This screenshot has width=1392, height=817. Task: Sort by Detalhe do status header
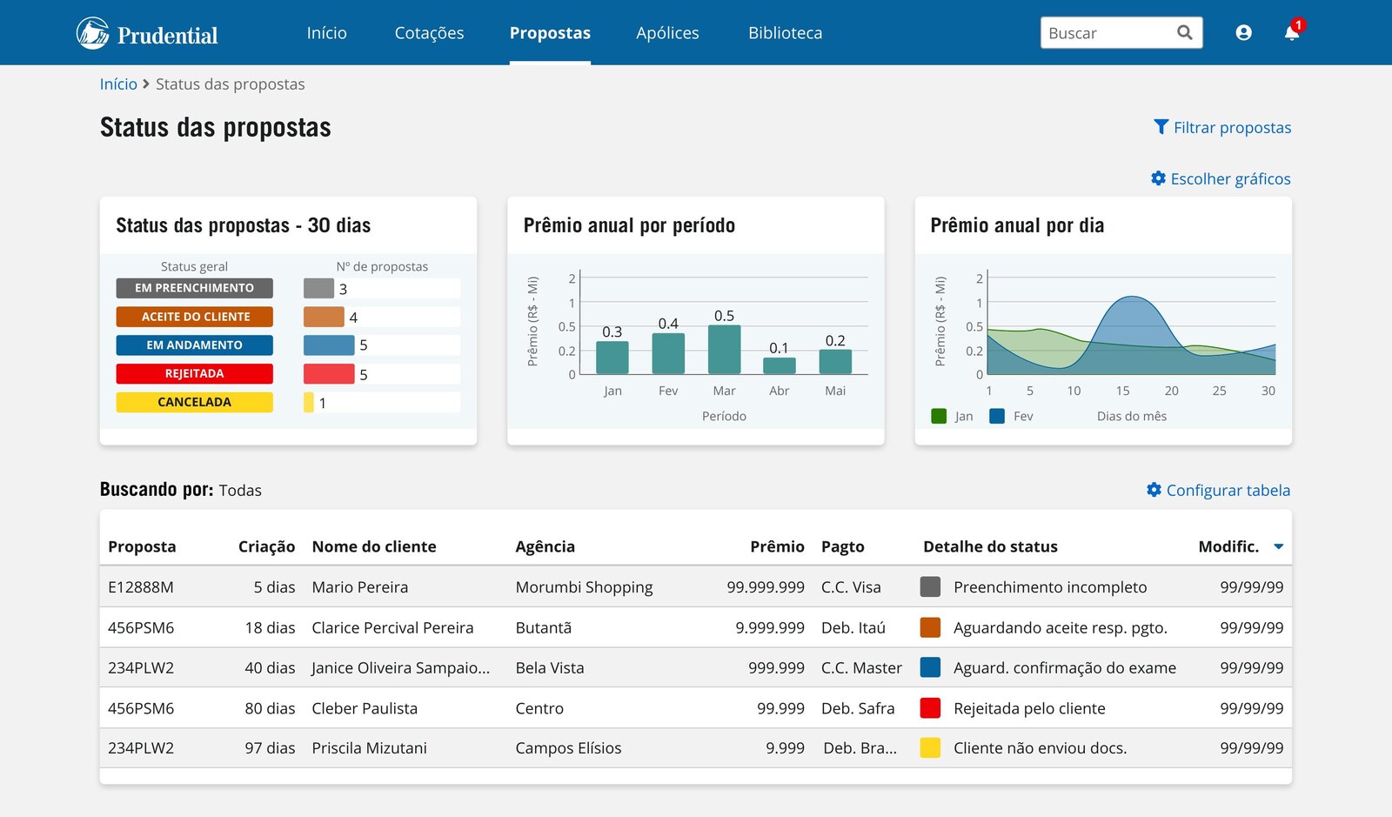(x=990, y=546)
